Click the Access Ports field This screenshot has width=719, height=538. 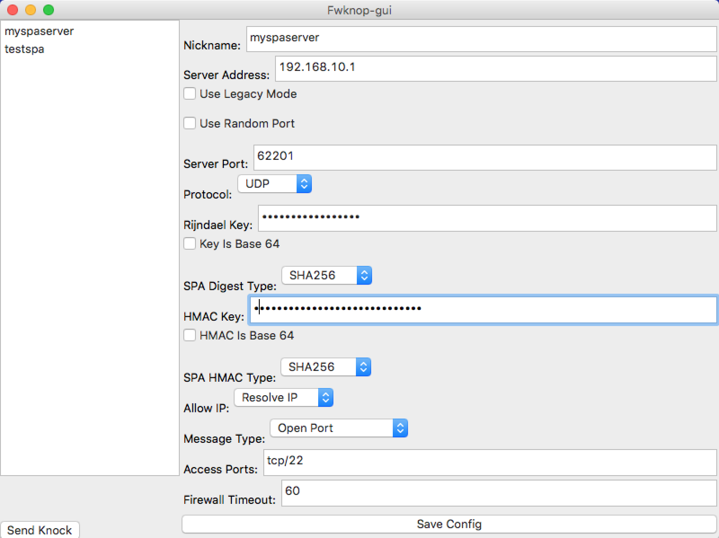coord(489,462)
